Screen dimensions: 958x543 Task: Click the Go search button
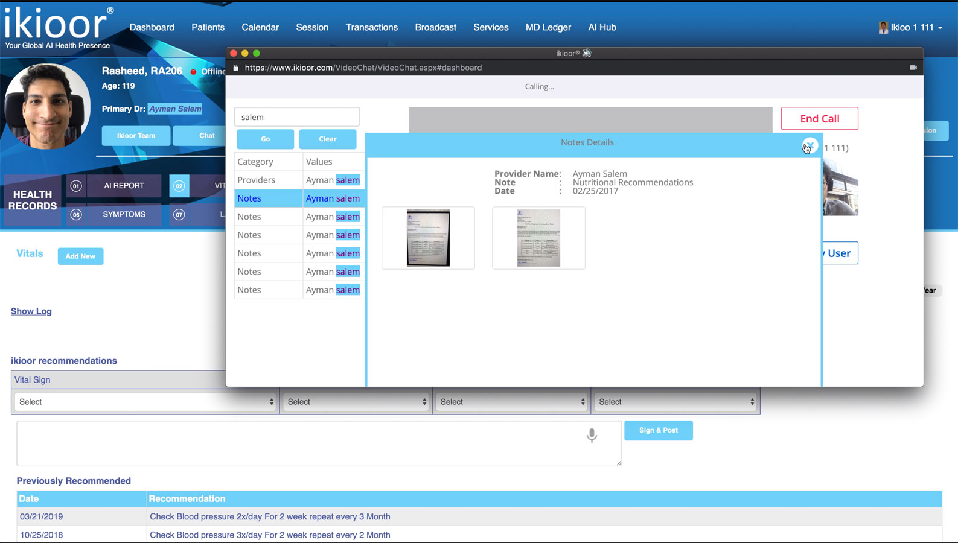(265, 139)
